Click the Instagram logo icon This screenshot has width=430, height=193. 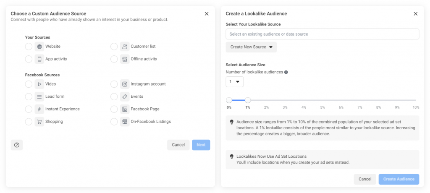[125, 84]
